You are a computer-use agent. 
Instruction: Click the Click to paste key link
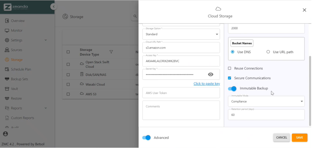(207, 84)
